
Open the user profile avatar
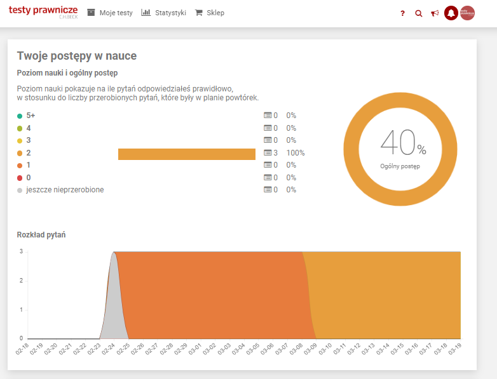point(467,13)
